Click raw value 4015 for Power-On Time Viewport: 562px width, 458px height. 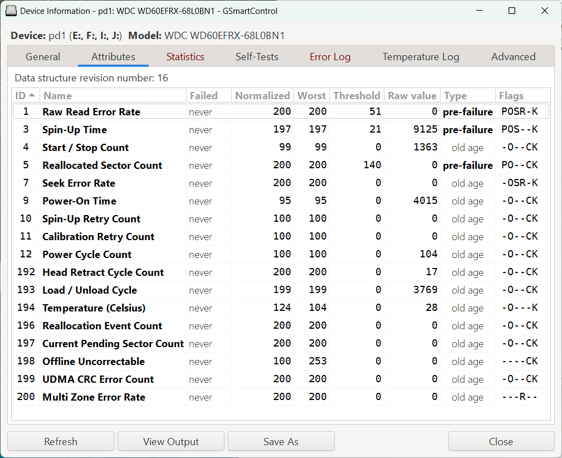point(426,201)
